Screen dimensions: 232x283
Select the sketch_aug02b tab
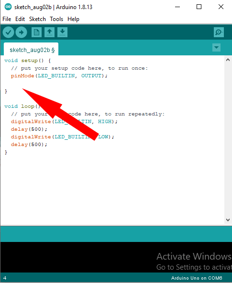(31, 49)
